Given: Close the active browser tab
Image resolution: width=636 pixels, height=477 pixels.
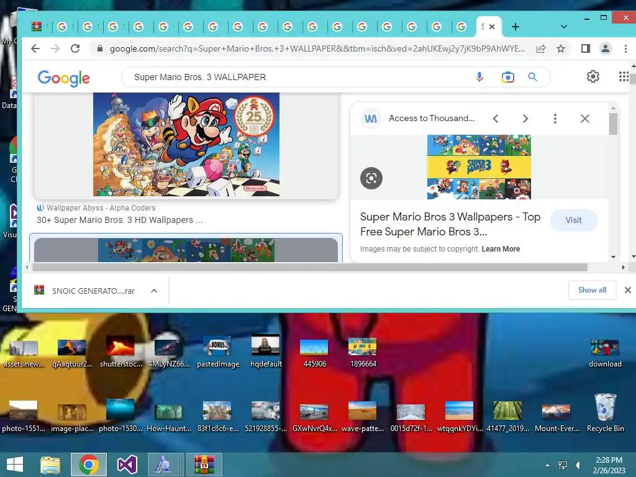Looking at the screenshot, I should click(x=492, y=27).
